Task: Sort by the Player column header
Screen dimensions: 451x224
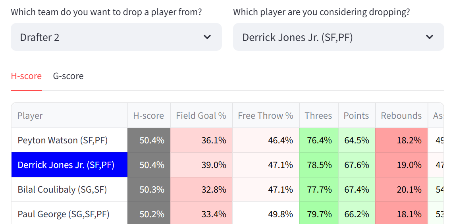Action: click(x=69, y=116)
